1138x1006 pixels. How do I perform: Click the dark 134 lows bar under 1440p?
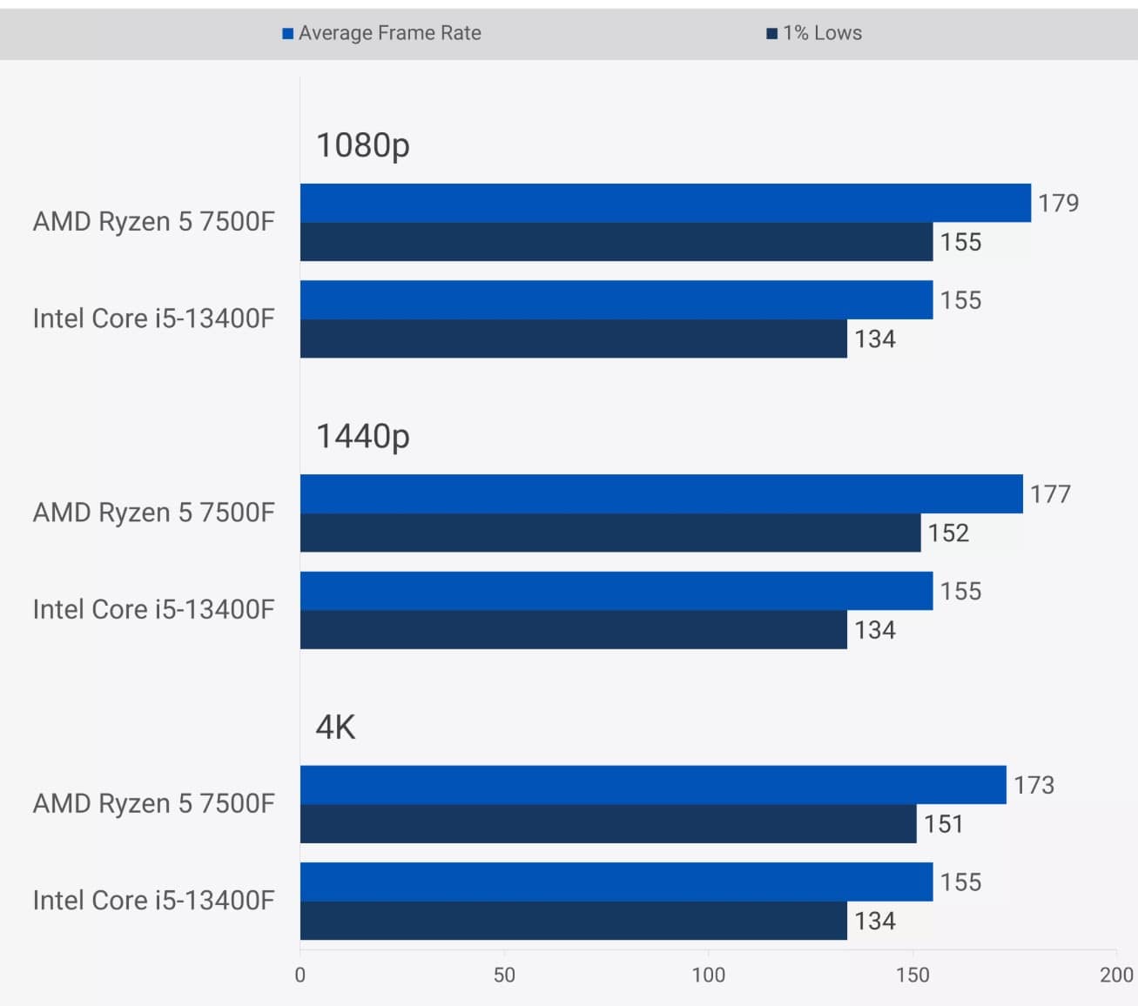pyautogui.click(x=566, y=629)
